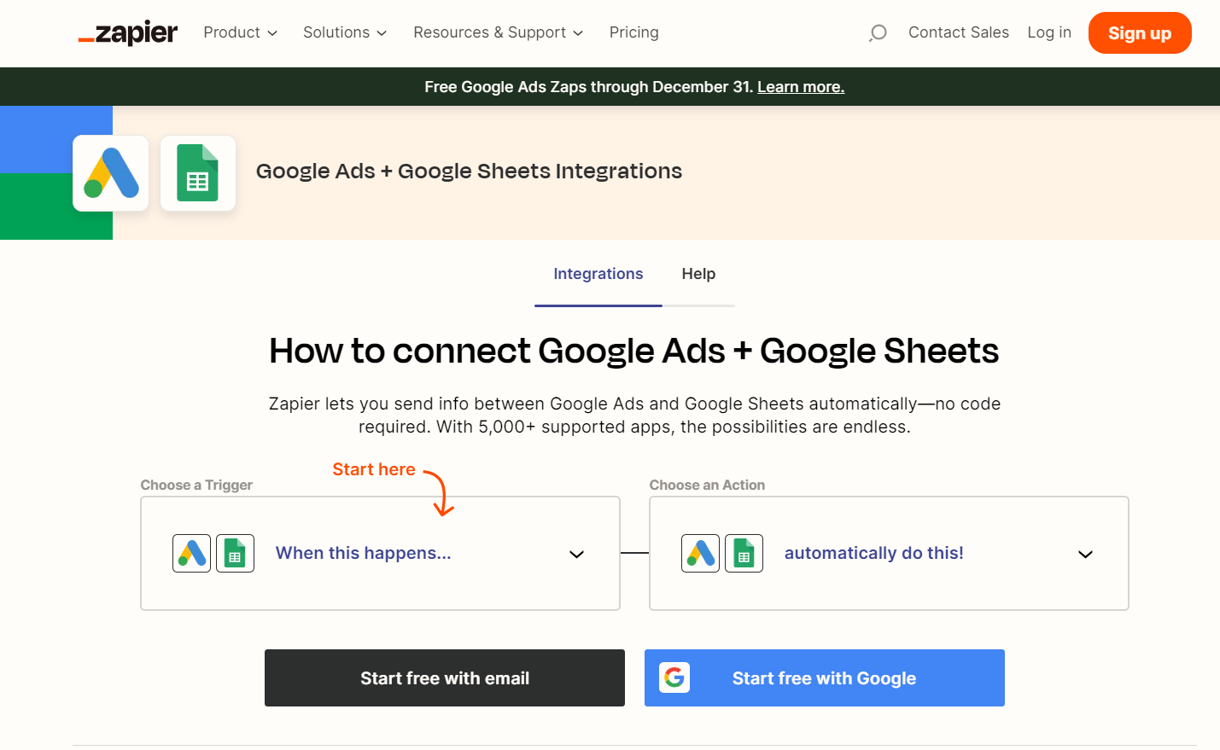Click chevron arrow in action box
Image resolution: width=1220 pixels, height=750 pixels.
[x=1086, y=555]
